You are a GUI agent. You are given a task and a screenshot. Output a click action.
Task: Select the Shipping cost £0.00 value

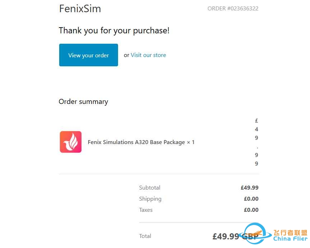coord(251,199)
